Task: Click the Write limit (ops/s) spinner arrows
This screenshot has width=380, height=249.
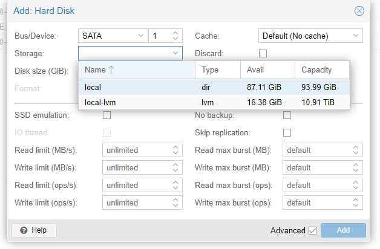Action: pyautogui.click(x=175, y=202)
